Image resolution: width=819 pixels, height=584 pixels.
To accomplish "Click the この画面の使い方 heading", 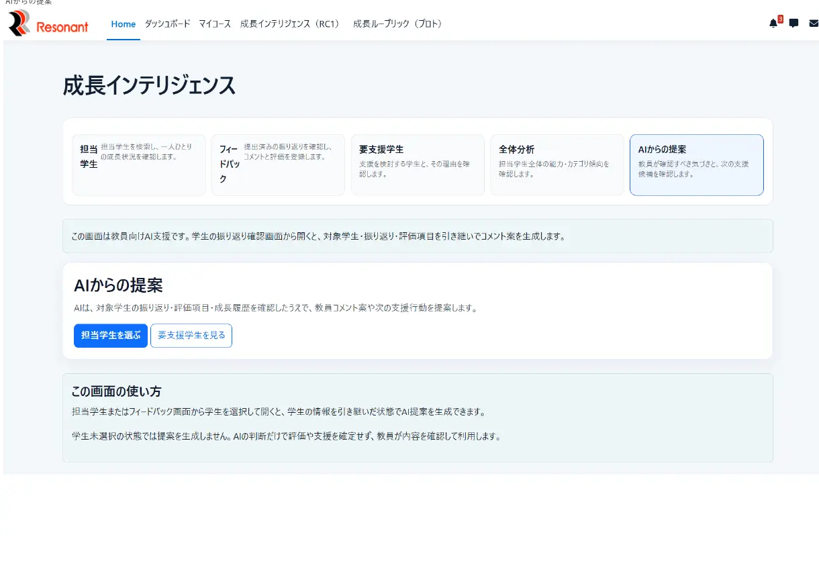I will click(116, 391).
